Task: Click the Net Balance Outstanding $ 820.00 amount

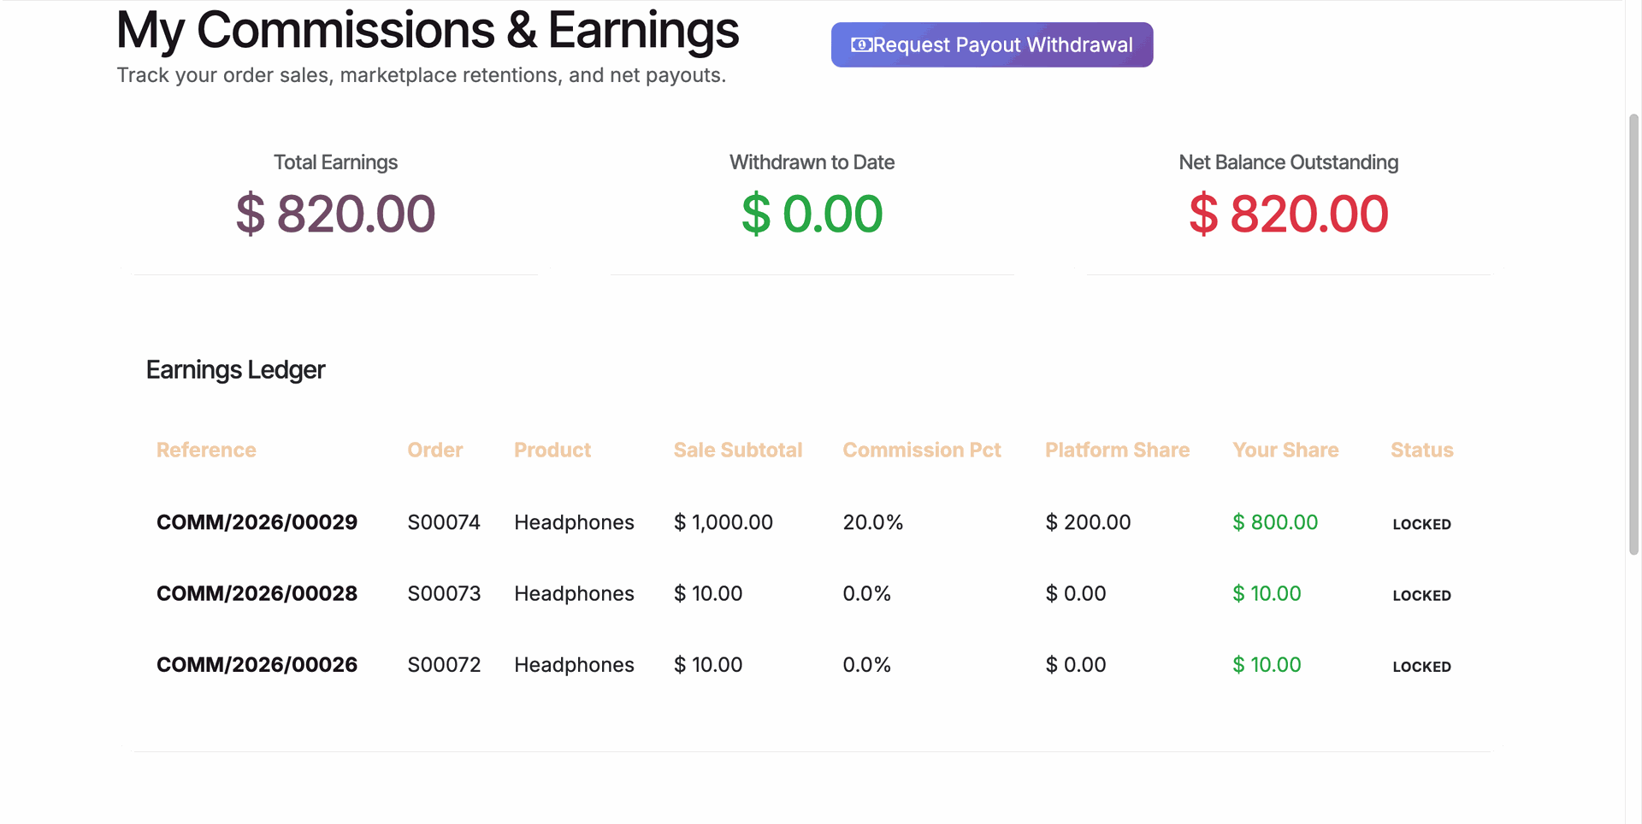Action: (x=1289, y=214)
